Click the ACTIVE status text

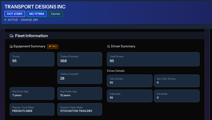point(13,20)
